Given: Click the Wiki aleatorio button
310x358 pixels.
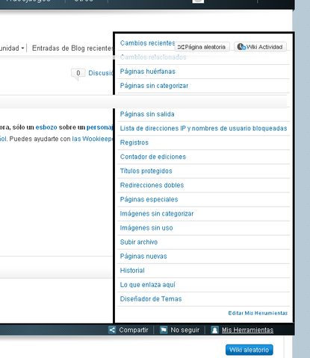Looking at the screenshot, I should (x=249, y=350).
